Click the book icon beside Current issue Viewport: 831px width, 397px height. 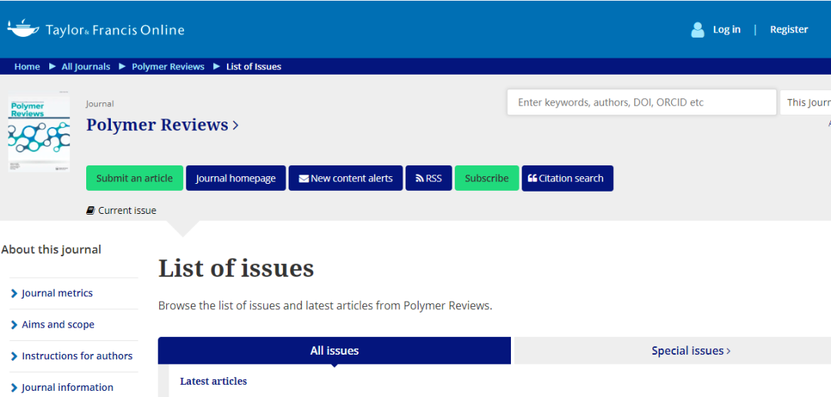(91, 211)
